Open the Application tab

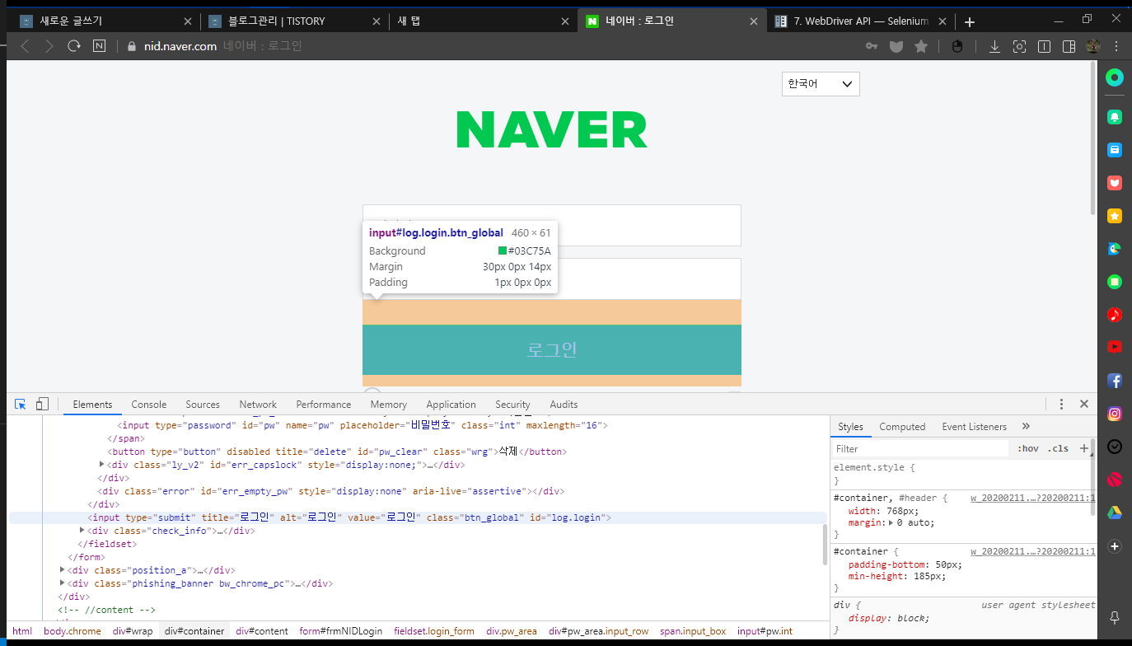tap(451, 405)
